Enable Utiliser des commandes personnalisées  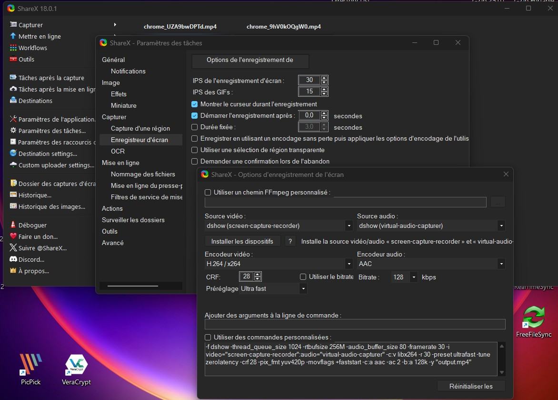208,337
